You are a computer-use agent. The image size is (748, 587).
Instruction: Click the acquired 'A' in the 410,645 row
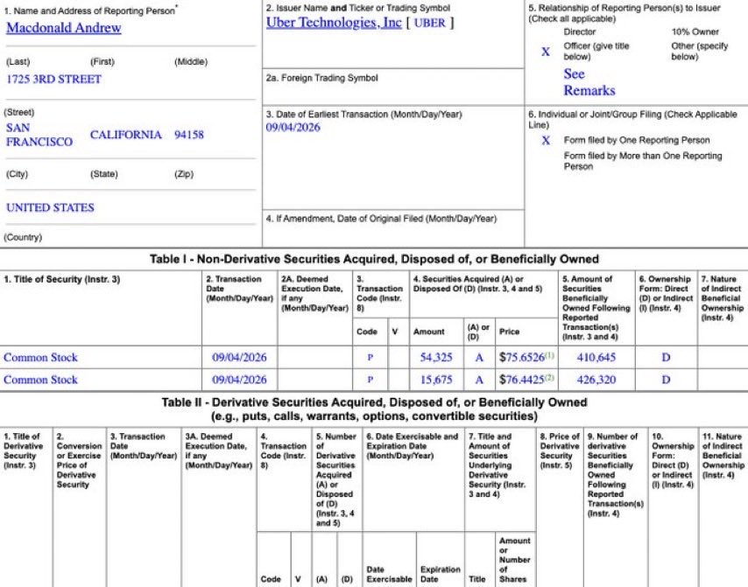pyautogui.click(x=479, y=357)
